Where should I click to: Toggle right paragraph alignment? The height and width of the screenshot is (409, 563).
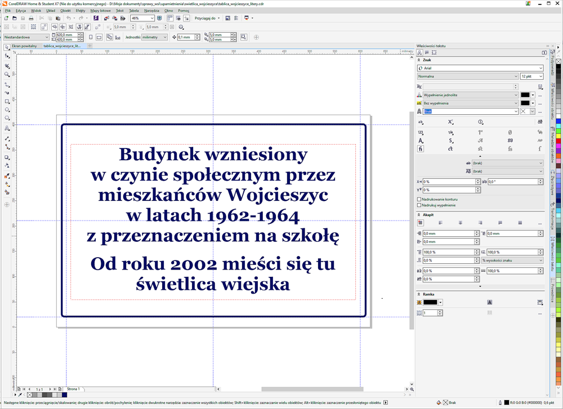click(x=480, y=223)
